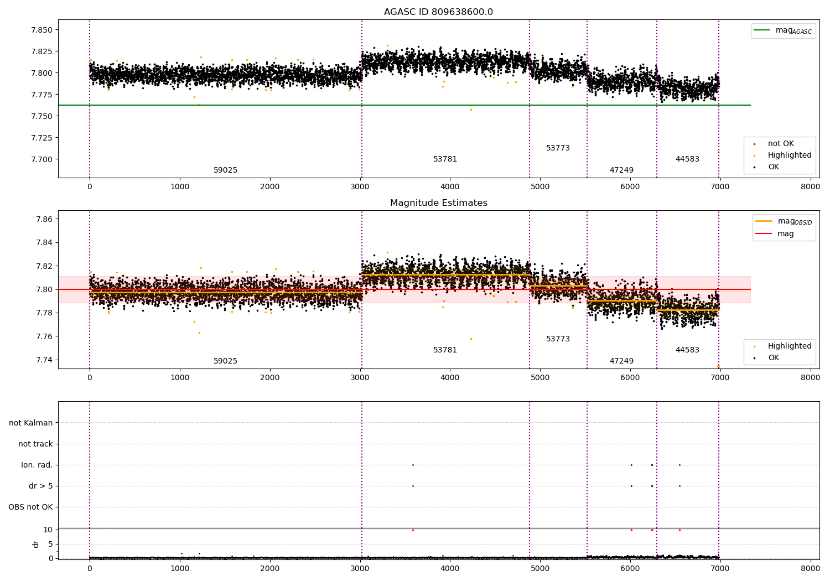
Task: Click the "OBS not OK" axis label
Action: point(30,507)
